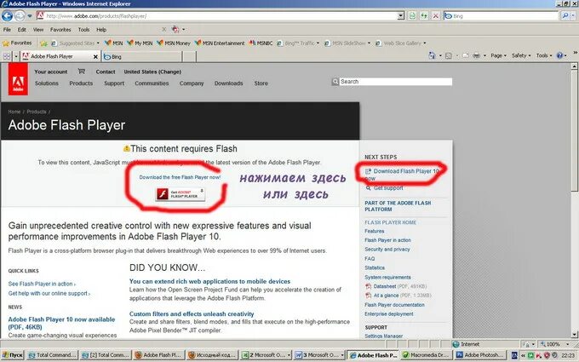Image resolution: width=579 pixels, height=362 pixels.
Task: Click Download the free Flash Player now link
Action: 180,177
